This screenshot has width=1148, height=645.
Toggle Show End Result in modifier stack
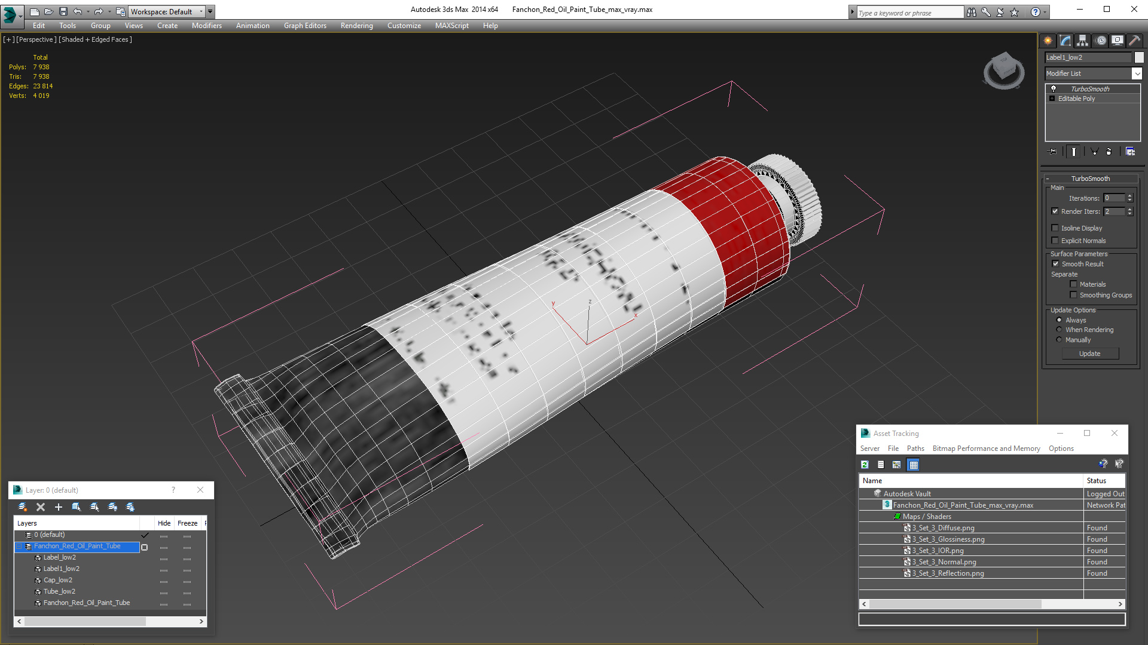coord(1074,152)
